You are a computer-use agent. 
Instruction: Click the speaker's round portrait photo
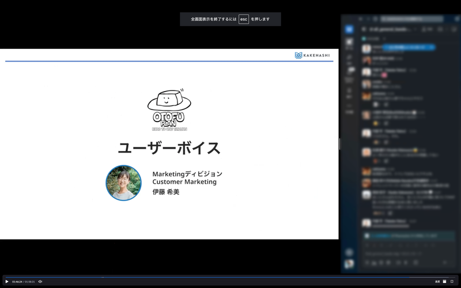(x=123, y=183)
